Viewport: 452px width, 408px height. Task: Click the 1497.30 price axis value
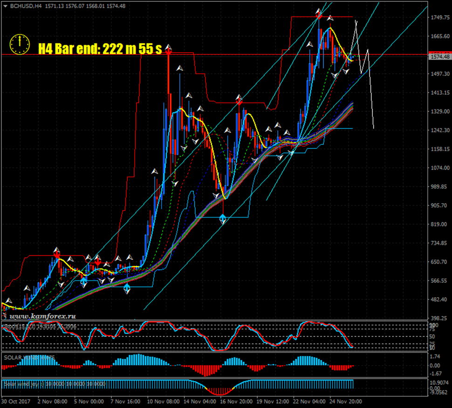click(x=440, y=74)
